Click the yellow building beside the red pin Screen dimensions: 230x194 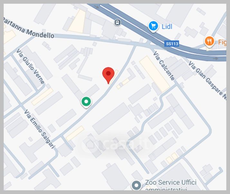pos(114,76)
